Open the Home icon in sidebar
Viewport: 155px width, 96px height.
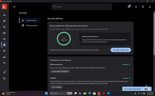(x=4, y=15)
